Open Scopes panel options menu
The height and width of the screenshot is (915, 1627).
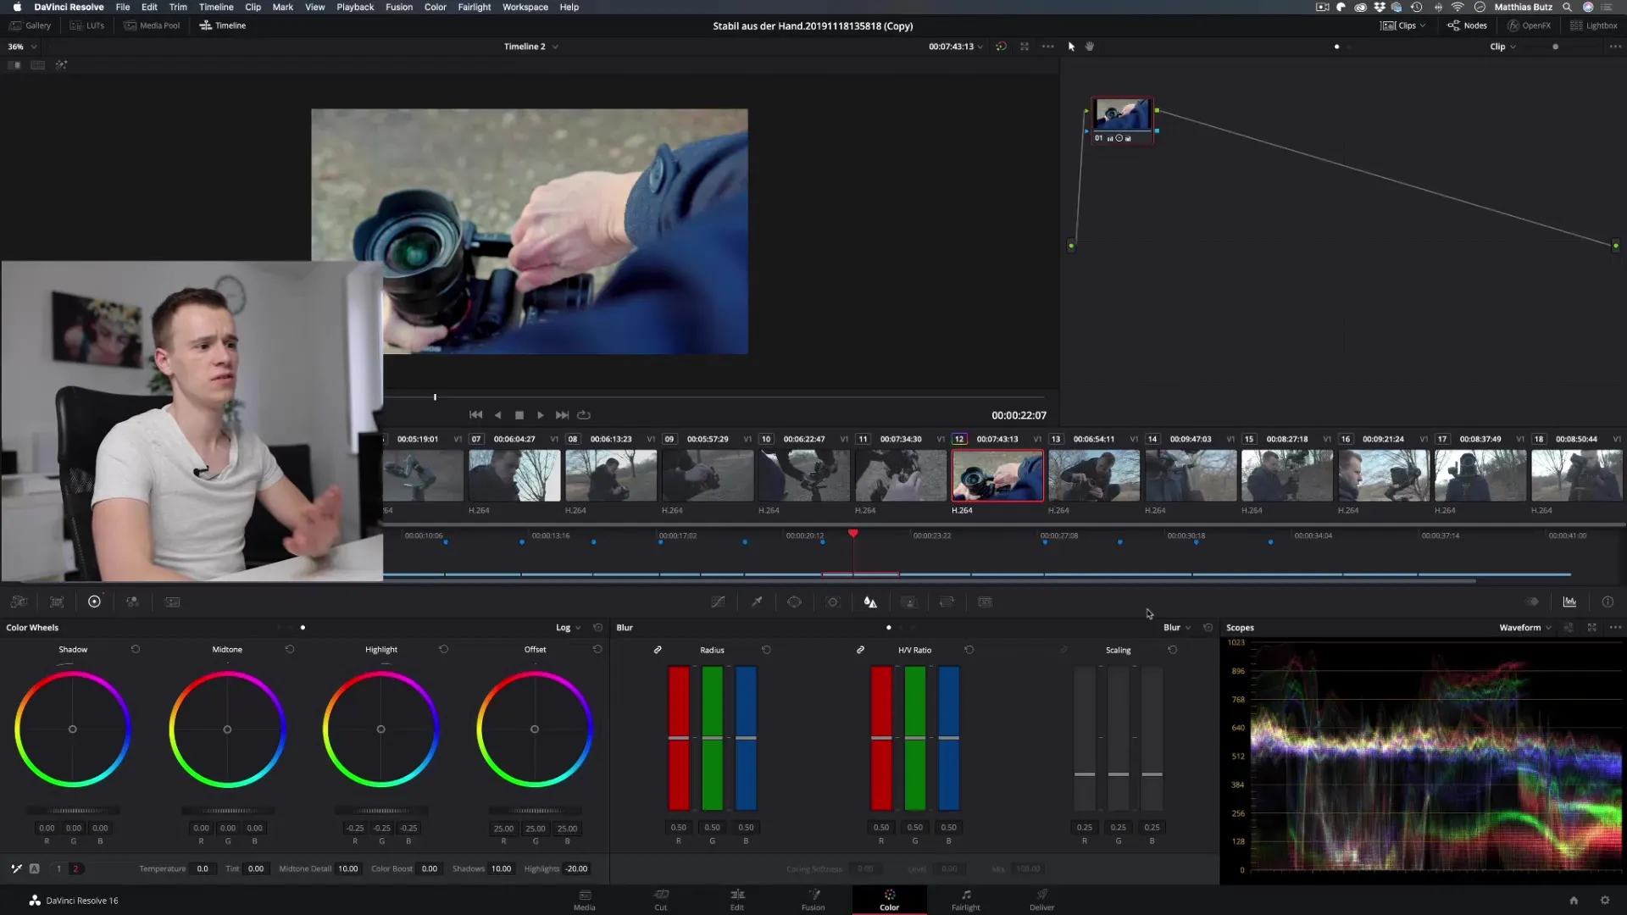tap(1615, 628)
